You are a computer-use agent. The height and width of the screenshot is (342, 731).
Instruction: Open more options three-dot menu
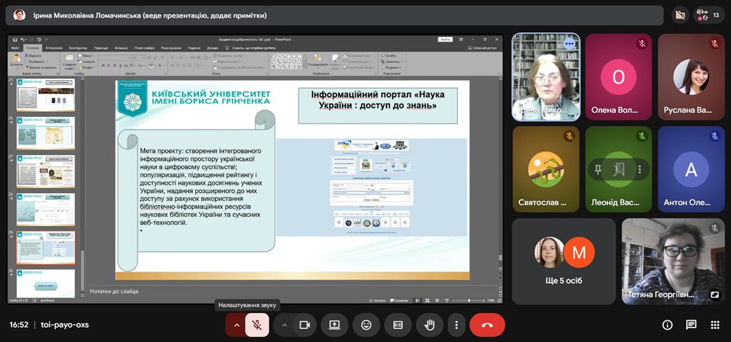(x=456, y=325)
